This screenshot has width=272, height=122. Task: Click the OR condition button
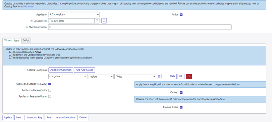coord(181,77)
